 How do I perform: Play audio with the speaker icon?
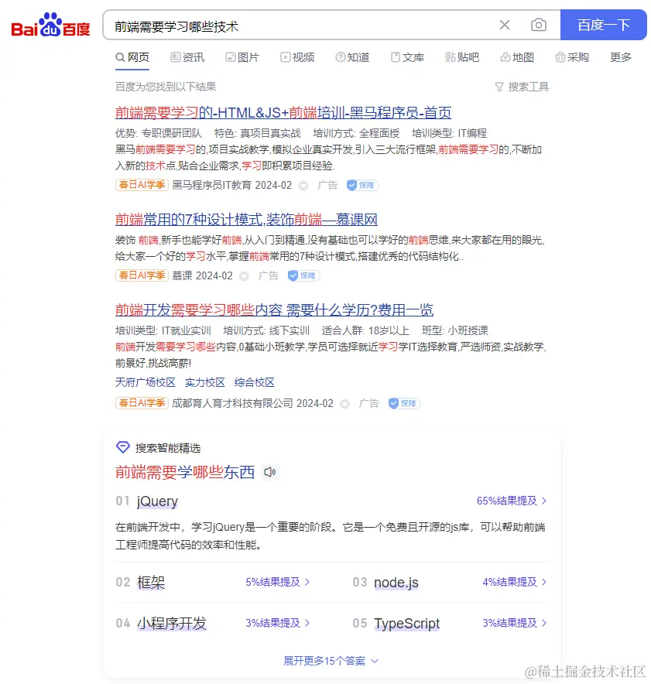click(x=270, y=472)
